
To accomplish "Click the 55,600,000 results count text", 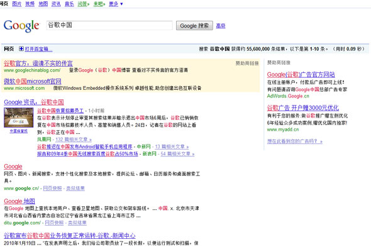I will tap(258, 49).
